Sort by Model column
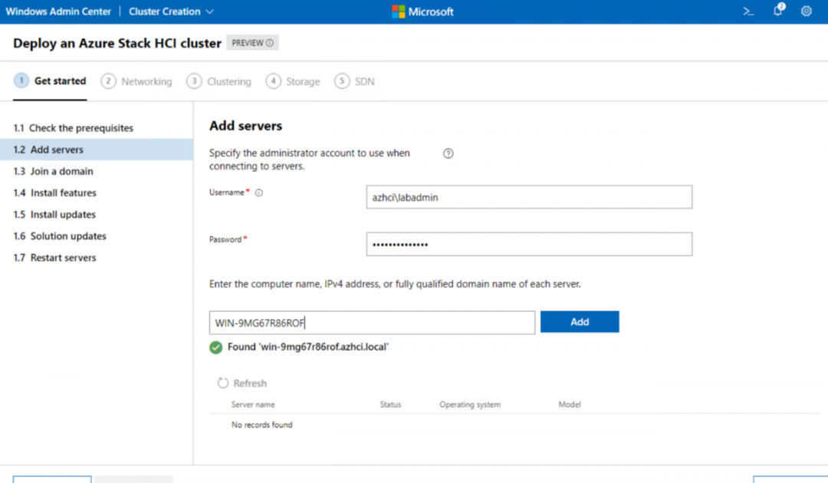The width and height of the screenshot is (828, 483). (569, 404)
